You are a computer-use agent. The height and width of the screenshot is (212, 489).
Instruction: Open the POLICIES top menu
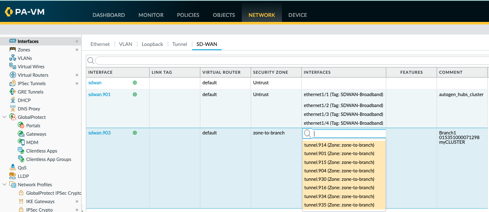pyautogui.click(x=188, y=15)
